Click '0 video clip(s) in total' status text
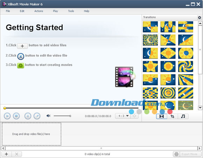Image resolution: width=203 pixels, height=158 pixels. tap(97, 154)
